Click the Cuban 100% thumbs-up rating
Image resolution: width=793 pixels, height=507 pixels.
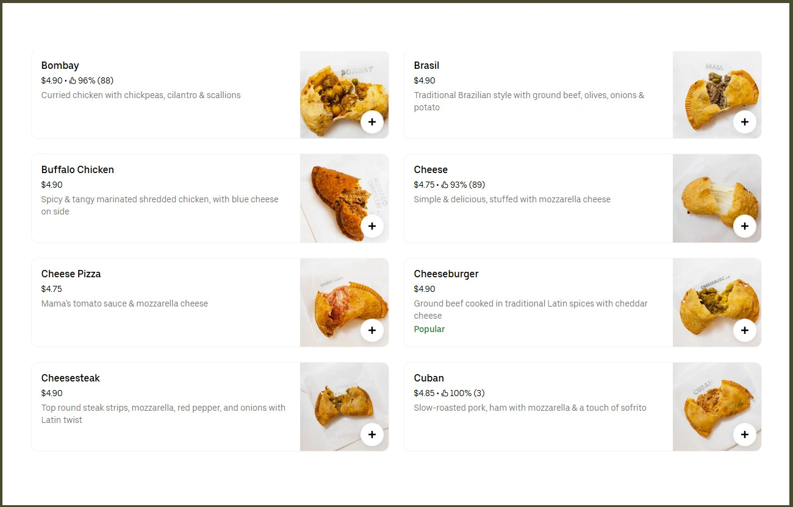click(445, 393)
